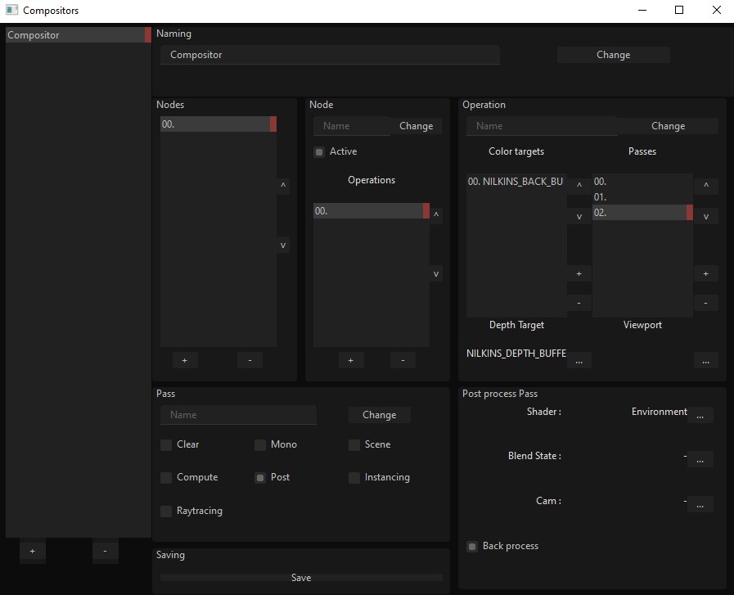The image size is (734, 595).
Task: Click the Node Name input field
Action: coord(352,126)
